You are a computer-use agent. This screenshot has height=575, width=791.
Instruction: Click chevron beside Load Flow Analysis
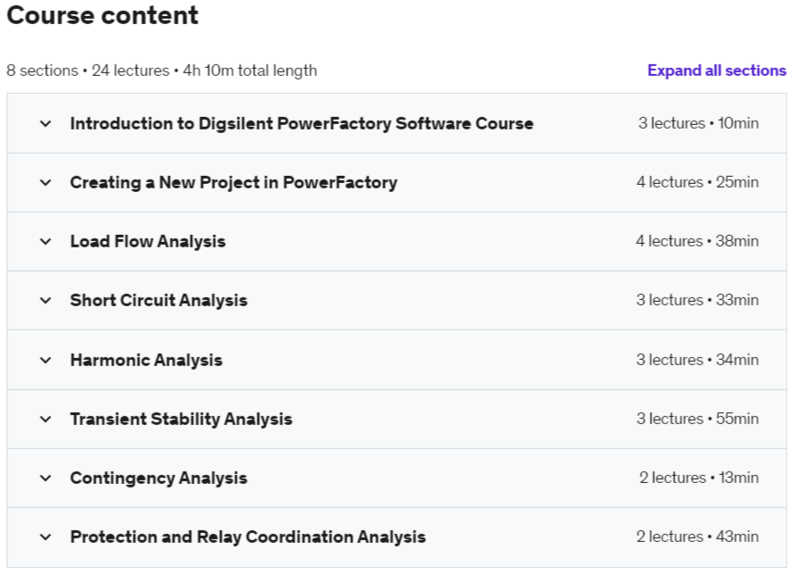pos(45,241)
